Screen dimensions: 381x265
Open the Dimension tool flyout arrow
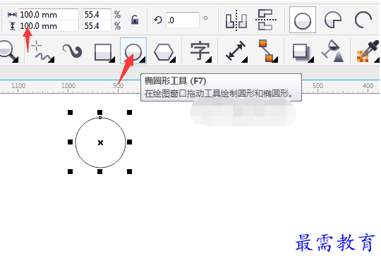point(245,59)
